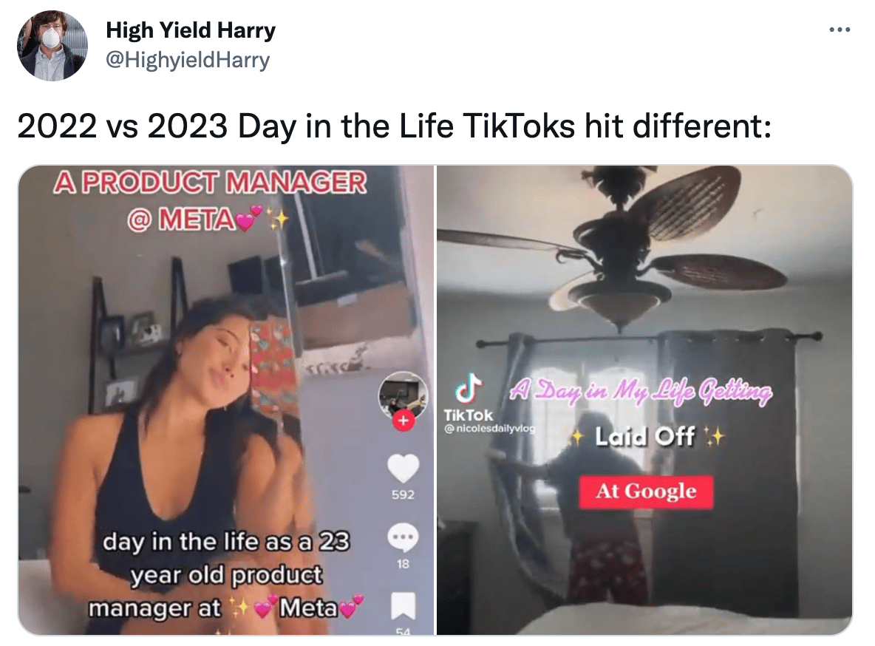Open the right Laid Off image
This screenshot has width=875, height=646.
pos(644,400)
